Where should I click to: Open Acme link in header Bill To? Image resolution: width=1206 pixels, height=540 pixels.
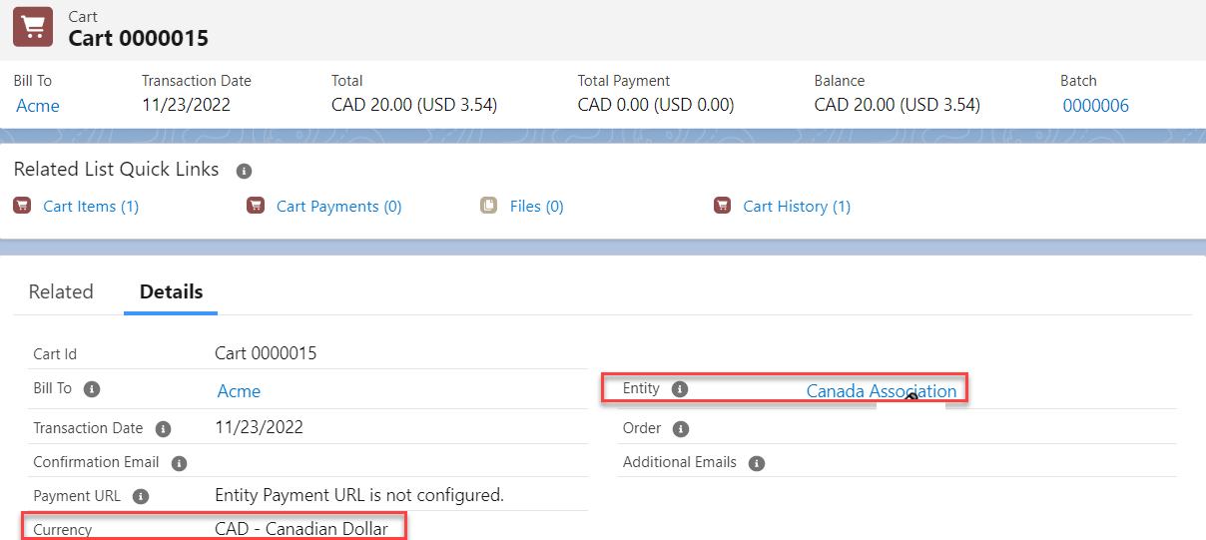pyautogui.click(x=38, y=106)
